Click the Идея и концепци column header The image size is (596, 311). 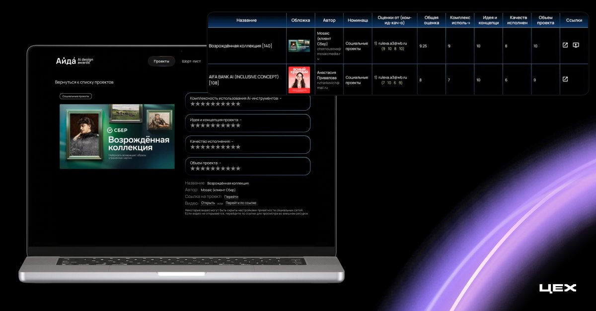pyautogui.click(x=489, y=20)
